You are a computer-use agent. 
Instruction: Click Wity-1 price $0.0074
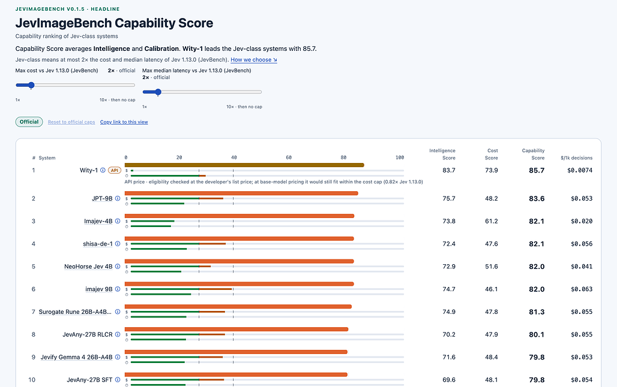point(580,171)
